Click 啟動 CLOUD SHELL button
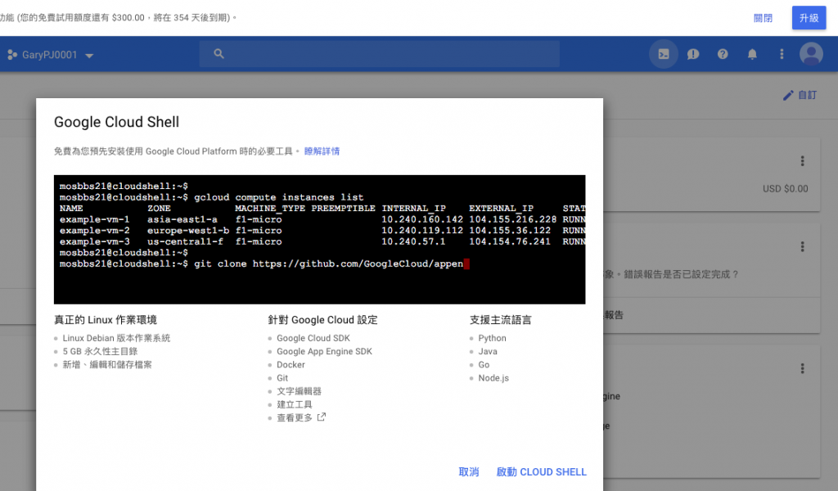838x491 pixels. coord(542,471)
